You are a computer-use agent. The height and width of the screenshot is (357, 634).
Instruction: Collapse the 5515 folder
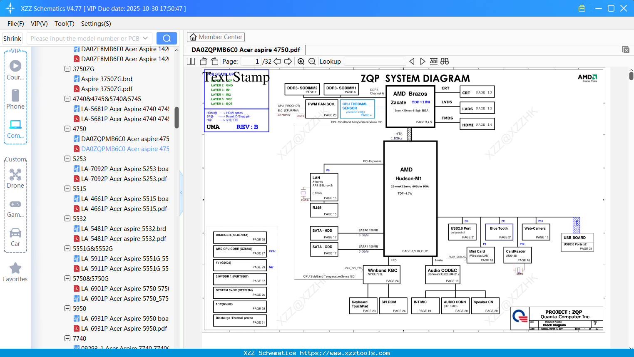67,188
